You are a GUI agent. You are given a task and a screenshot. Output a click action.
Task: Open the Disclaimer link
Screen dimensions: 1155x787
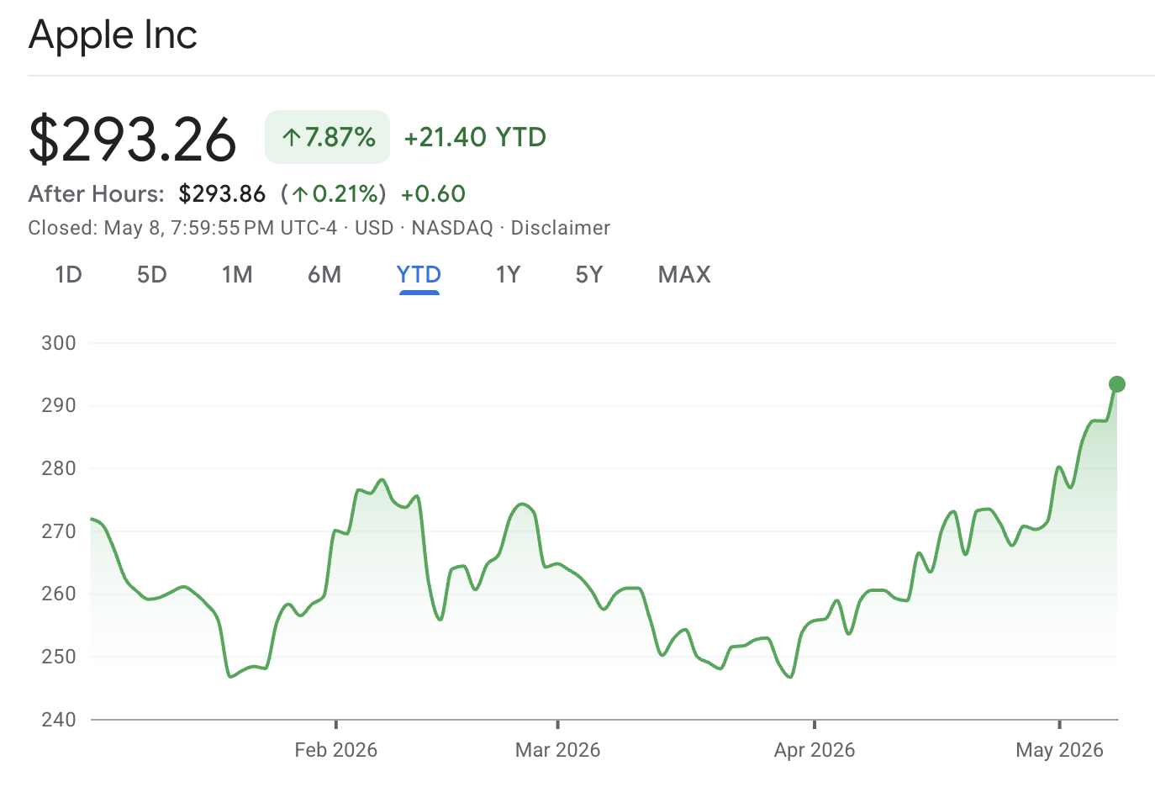(561, 228)
